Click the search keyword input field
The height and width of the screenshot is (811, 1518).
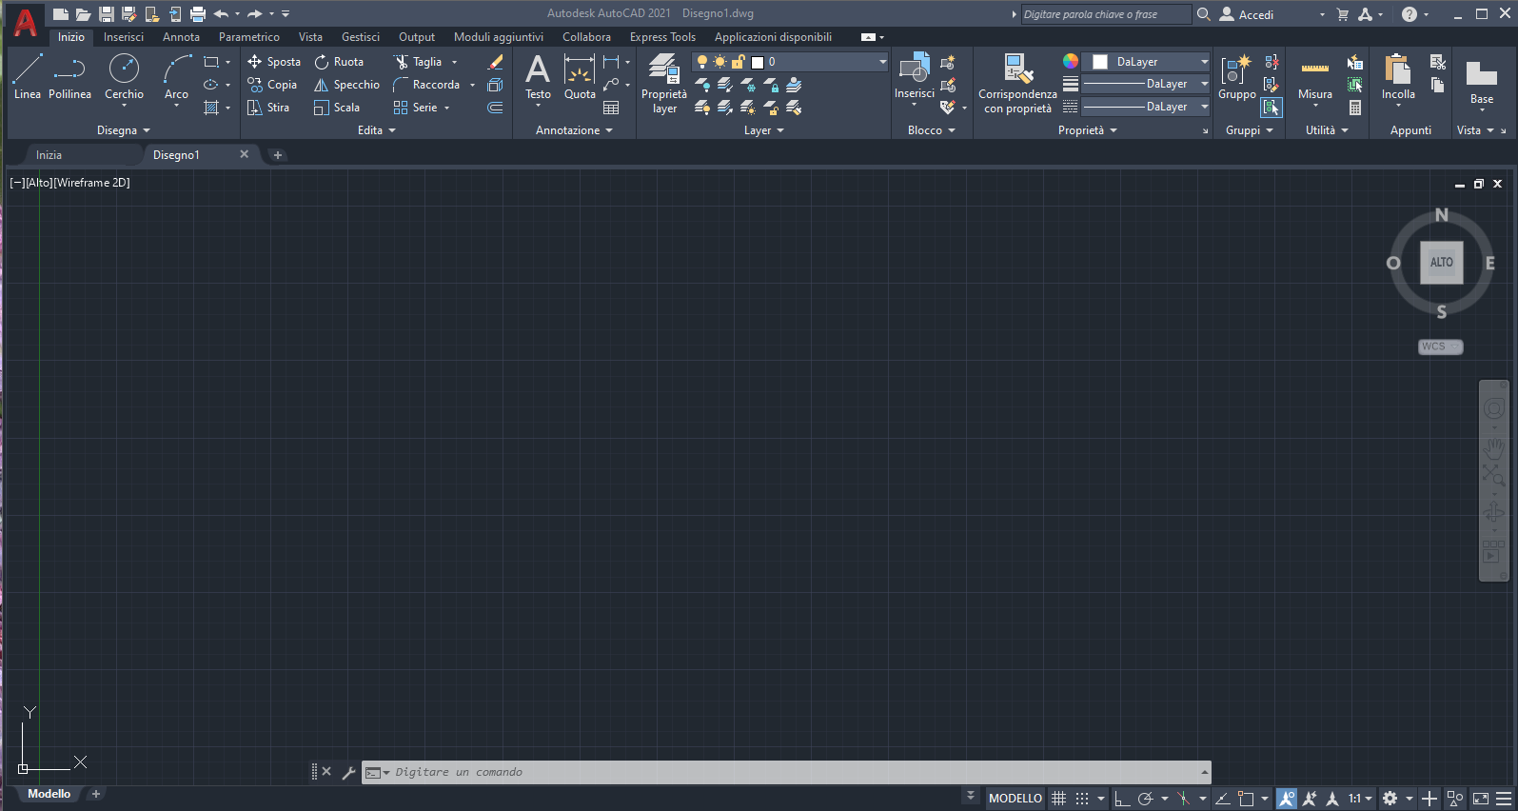1105,14
